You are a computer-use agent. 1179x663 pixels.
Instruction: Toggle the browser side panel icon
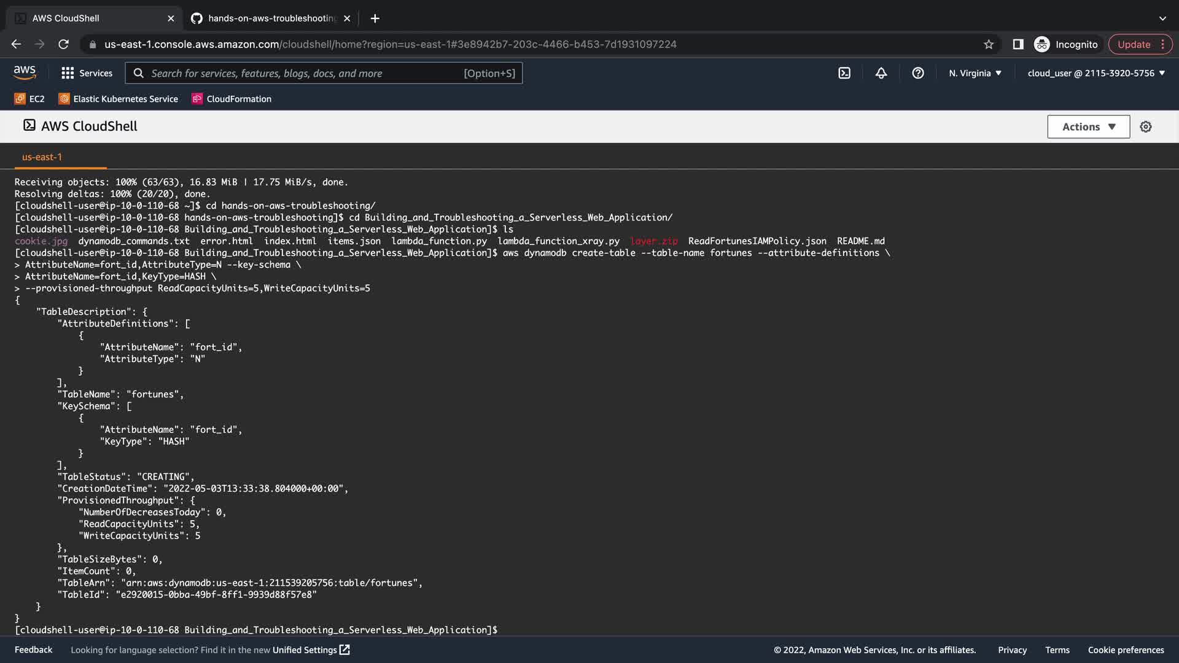coord(1018,44)
